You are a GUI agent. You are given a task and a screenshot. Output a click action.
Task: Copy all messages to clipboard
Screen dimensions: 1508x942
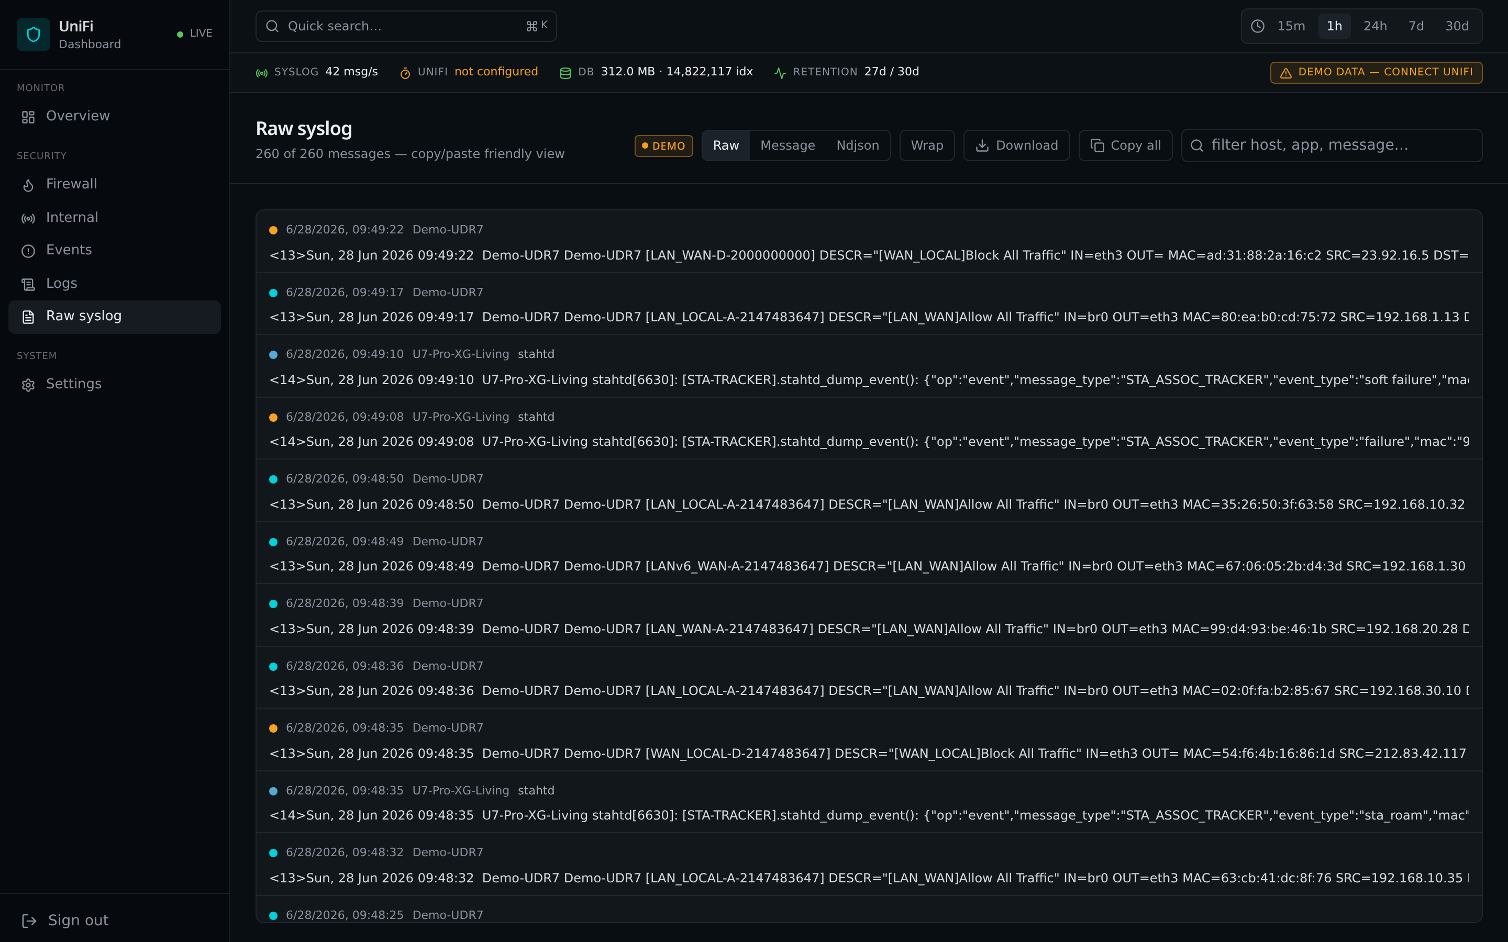1125,145
